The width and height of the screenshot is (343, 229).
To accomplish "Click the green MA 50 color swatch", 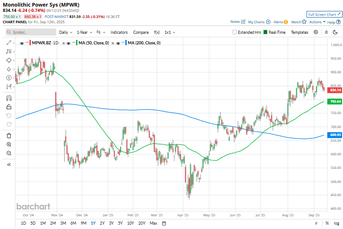I will click(x=77, y=43).
